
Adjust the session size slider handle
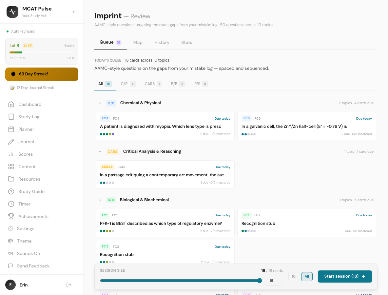pyautogui.click(x=260, y=280)
